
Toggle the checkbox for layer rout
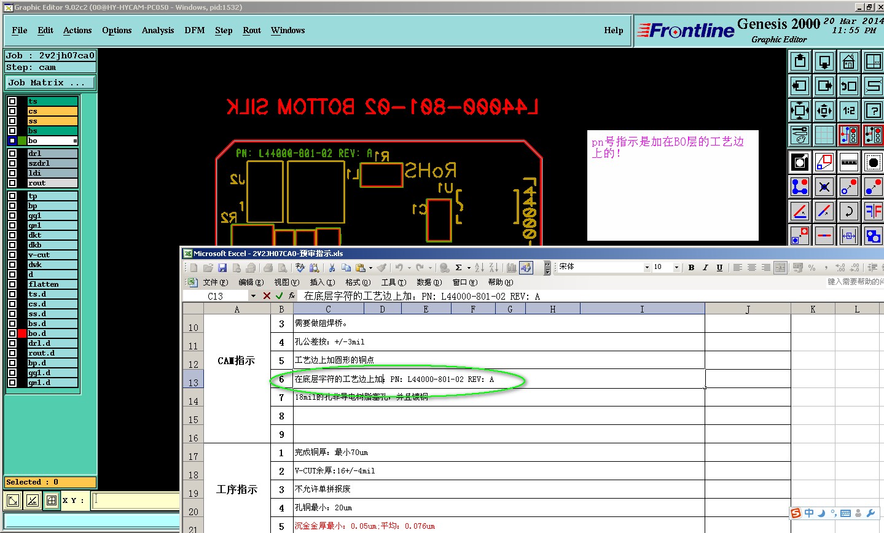pyautogui.click(x=12, y=183)
